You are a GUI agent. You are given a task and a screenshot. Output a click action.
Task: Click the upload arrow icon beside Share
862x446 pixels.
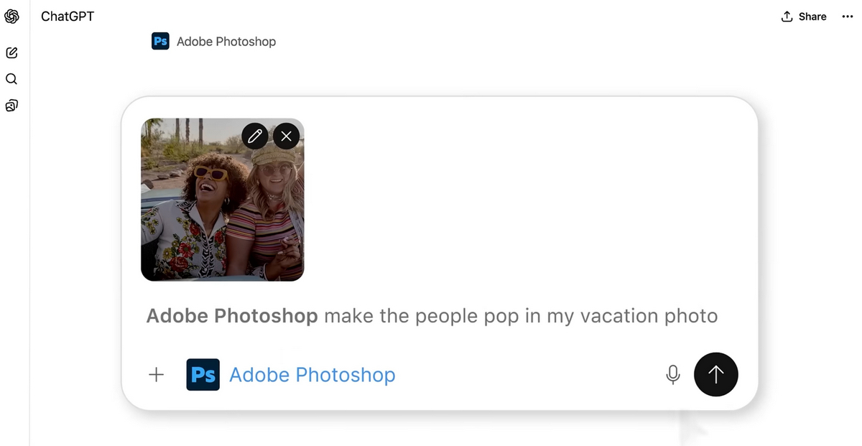tap(787, 17)
